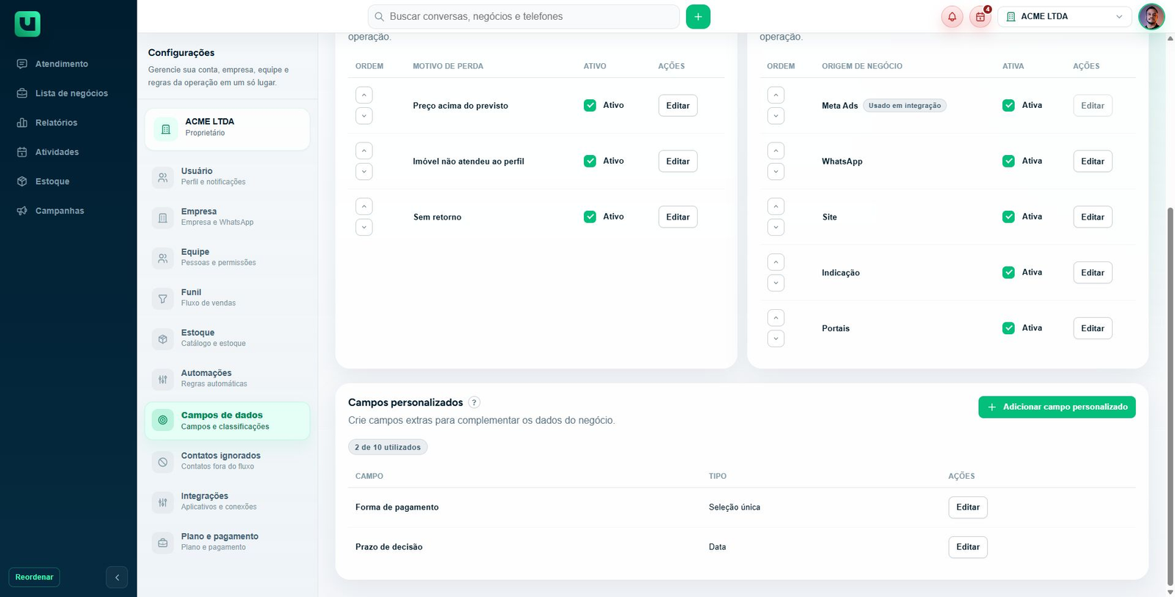1175x597 pixels.
Task: Open the user profile avatar
Action: click(1151, 16)
